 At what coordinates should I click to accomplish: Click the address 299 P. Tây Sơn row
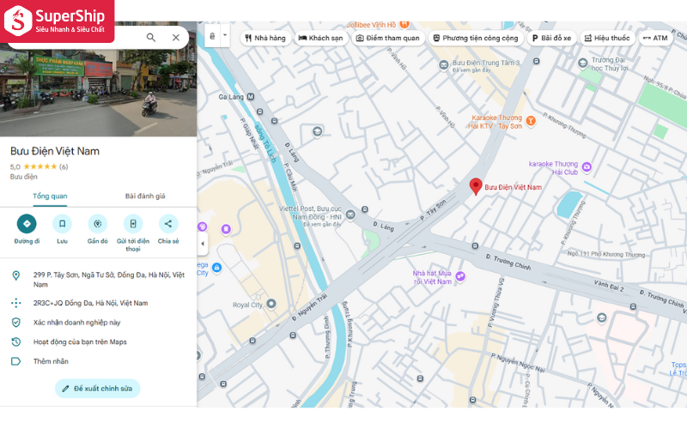point(98,280)
